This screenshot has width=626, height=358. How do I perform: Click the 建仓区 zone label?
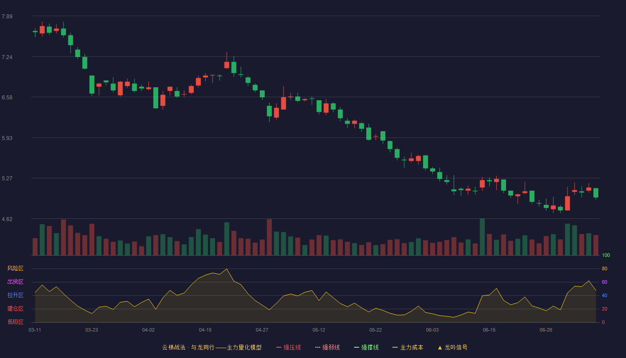click(15, 309)
